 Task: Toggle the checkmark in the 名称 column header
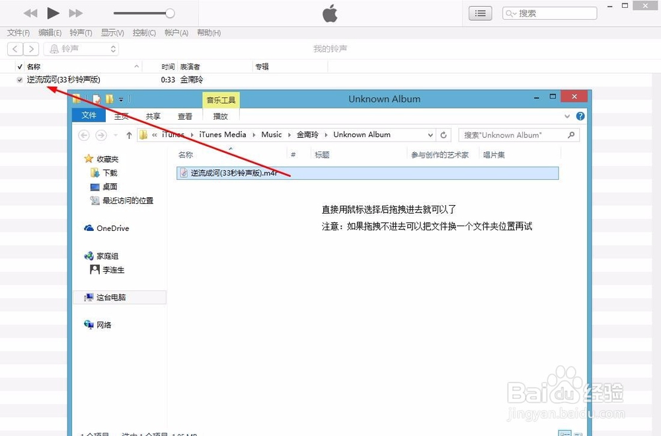19,66
